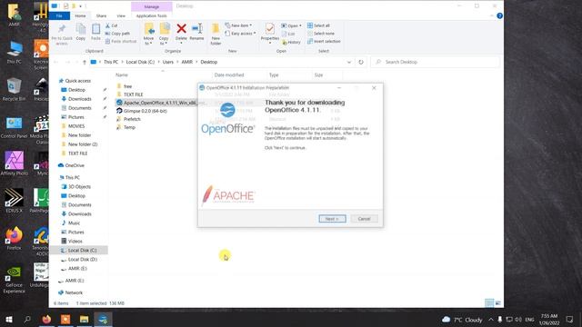This screenshot has width=582, height=327.
Task: Select Glimpse 0.2.0 (64-bit) file
Action: click(x=142, y=111)
